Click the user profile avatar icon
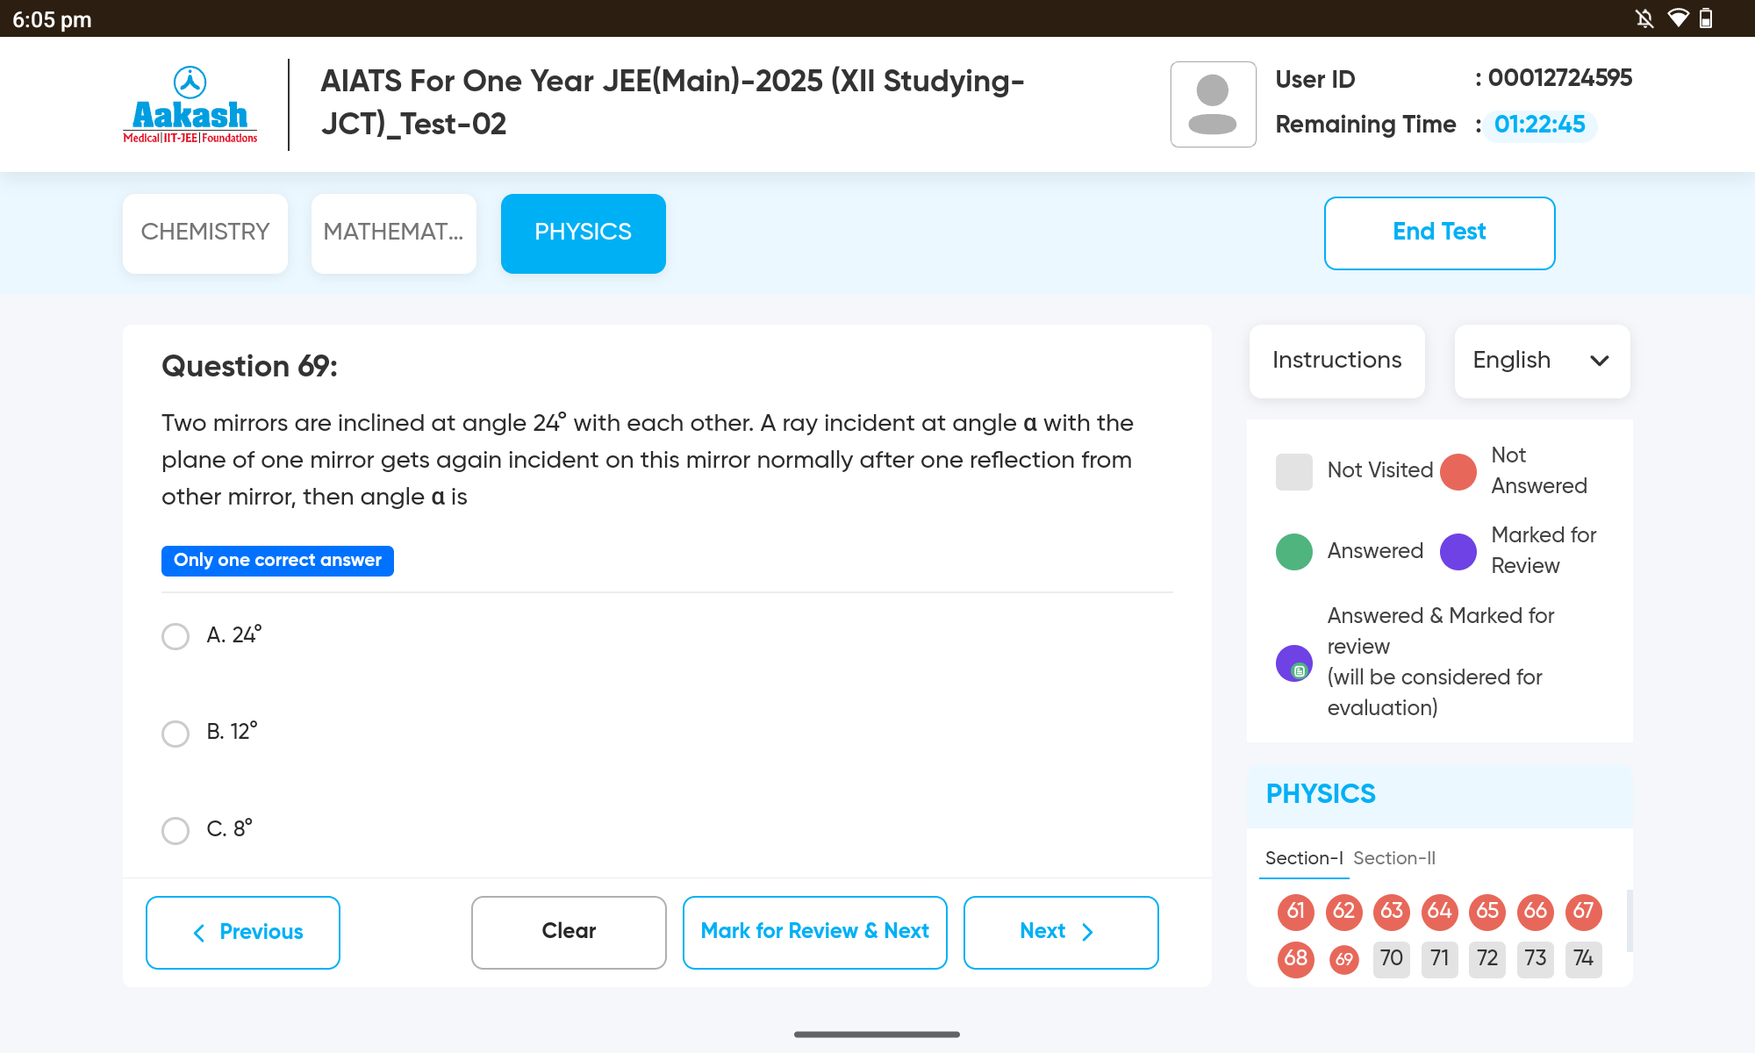 point(1213,104)
